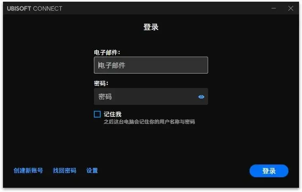Click the blue 登录 login button
The height and width of the screenshot is (192, 302).
[269, 171]
